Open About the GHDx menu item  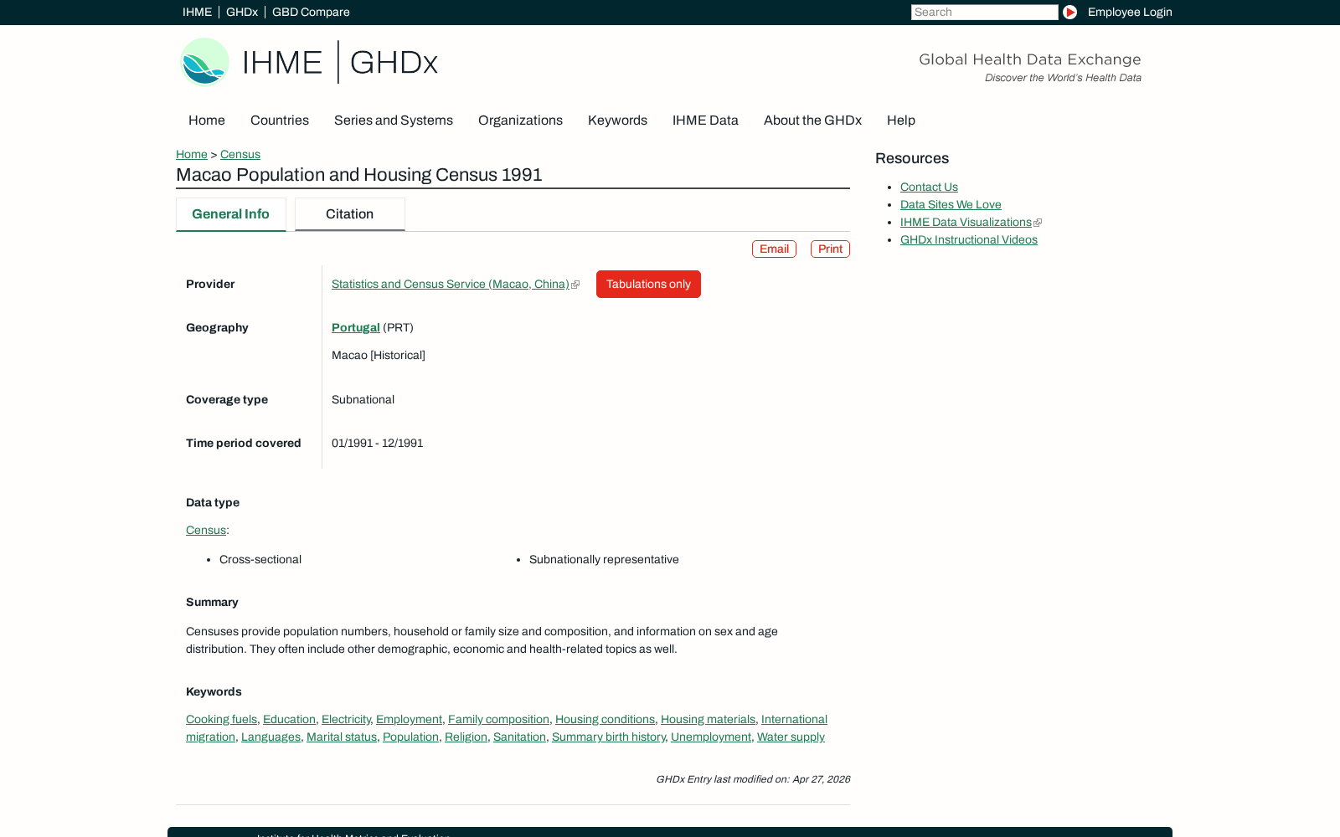coord(812,121)
